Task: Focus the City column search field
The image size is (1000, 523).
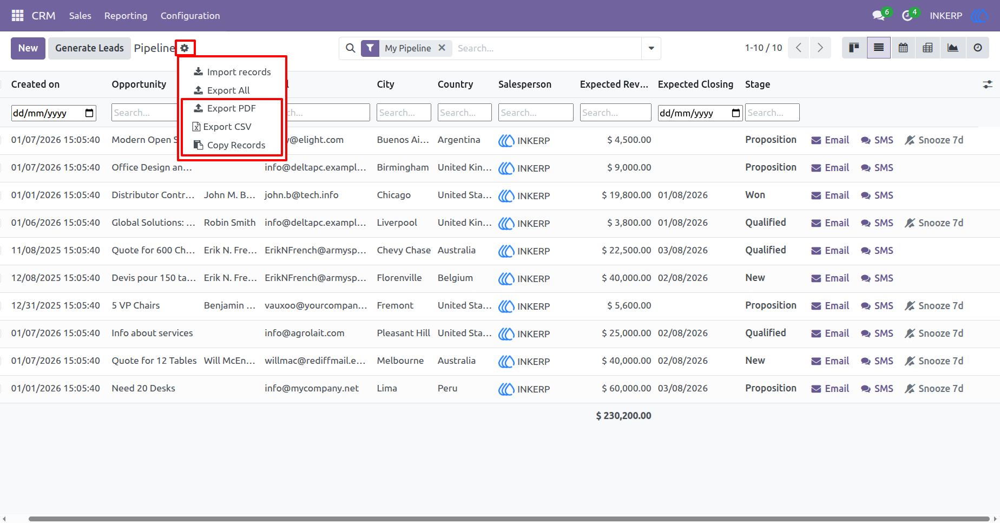Action: 404,113
